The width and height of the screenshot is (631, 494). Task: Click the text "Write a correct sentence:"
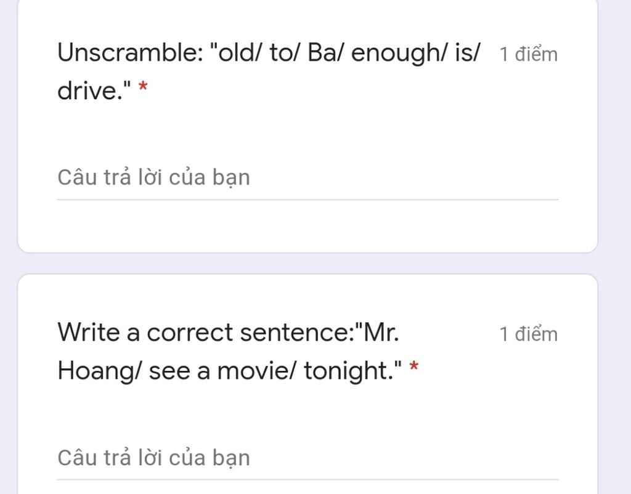tap(206, 333)
